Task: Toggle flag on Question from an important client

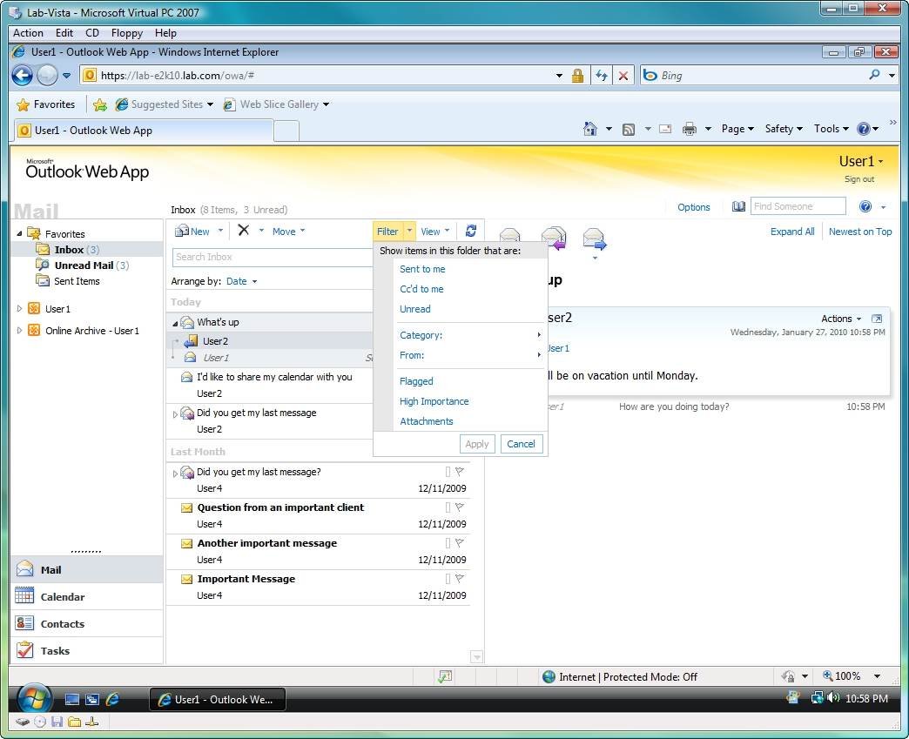Action: pyautogui.click(x=460, y=507)
